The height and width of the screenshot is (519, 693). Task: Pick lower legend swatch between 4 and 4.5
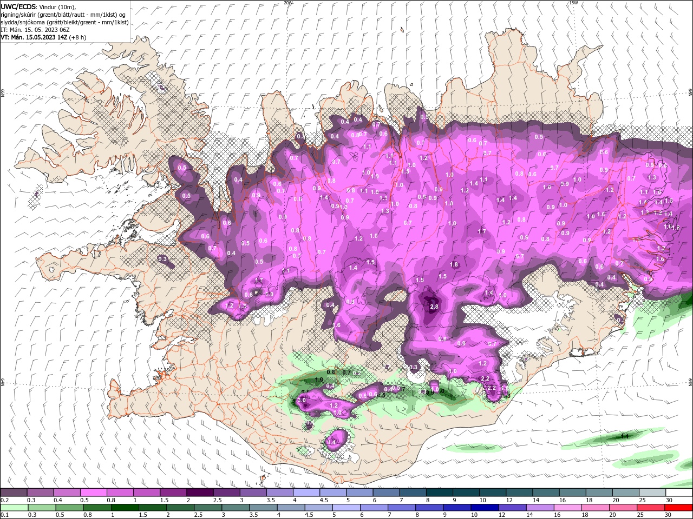pos(292,507)
